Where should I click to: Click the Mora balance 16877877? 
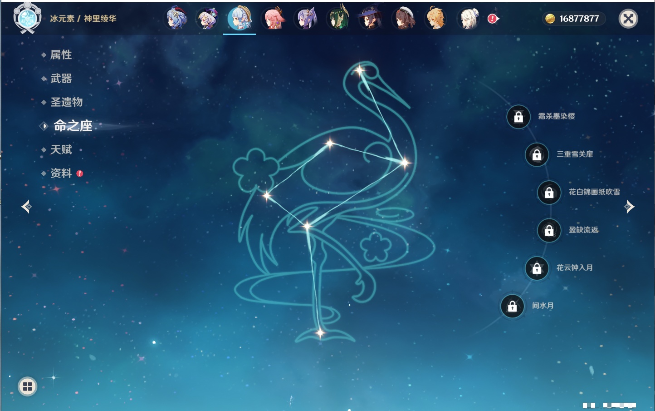(573, 19)
